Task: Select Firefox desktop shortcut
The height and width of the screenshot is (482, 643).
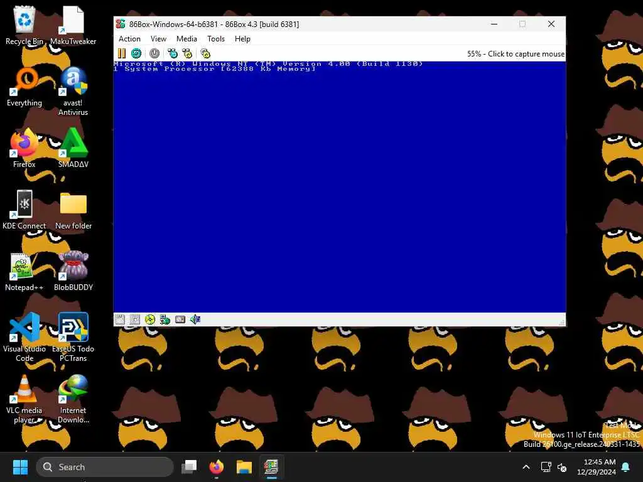Action: [24, 148]
